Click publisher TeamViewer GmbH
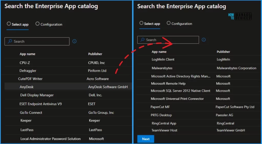 [x=231, y=130]
